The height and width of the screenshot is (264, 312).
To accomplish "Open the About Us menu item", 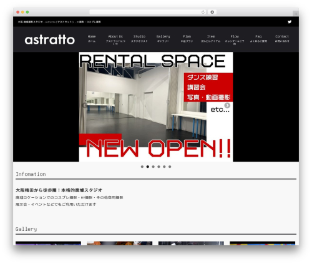I will 115,39.
